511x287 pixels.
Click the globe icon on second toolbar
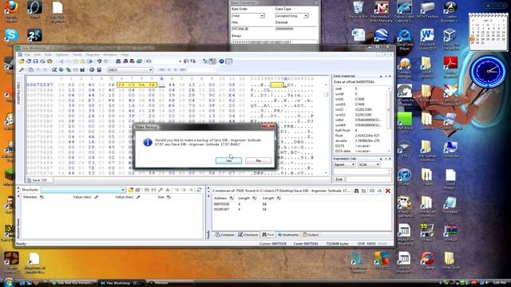click(92, 69)
